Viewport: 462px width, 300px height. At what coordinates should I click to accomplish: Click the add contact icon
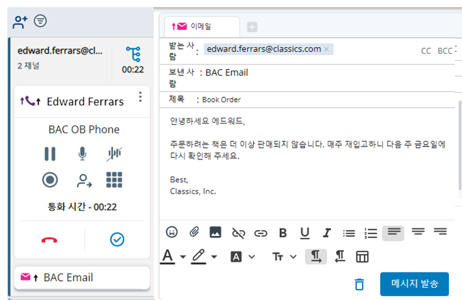(20, 22)
